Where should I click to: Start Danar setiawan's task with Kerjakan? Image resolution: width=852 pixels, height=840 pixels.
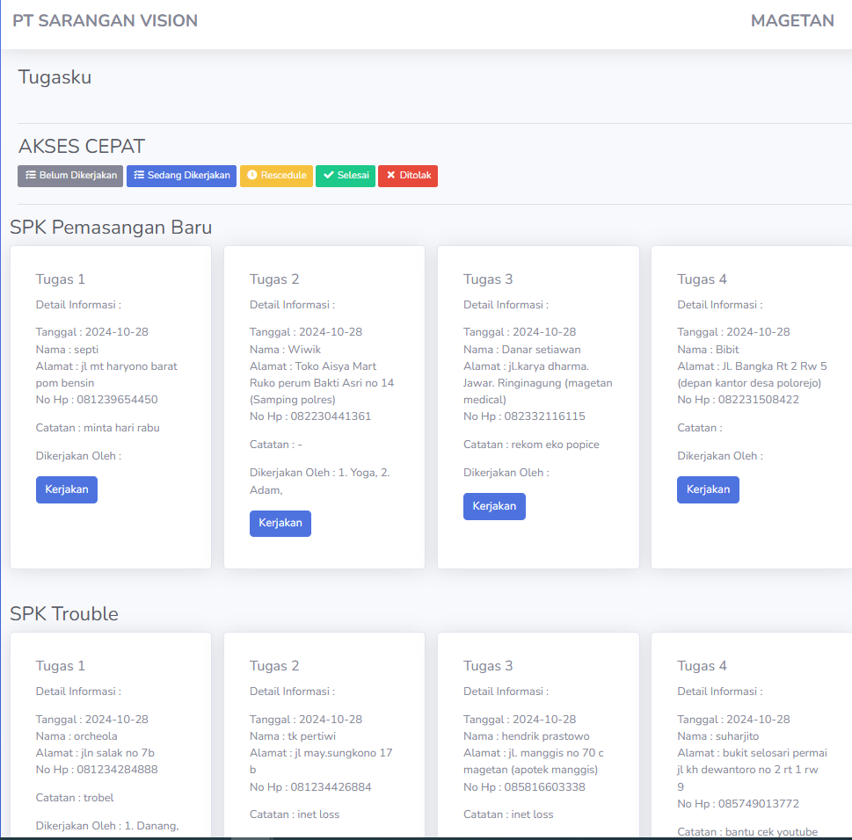494,507
